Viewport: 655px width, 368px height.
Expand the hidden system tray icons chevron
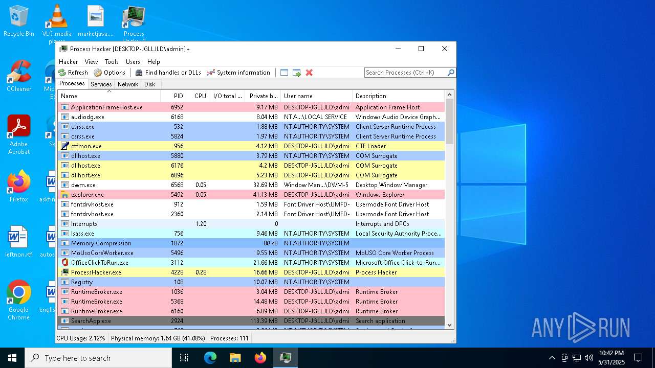point(552,358)
